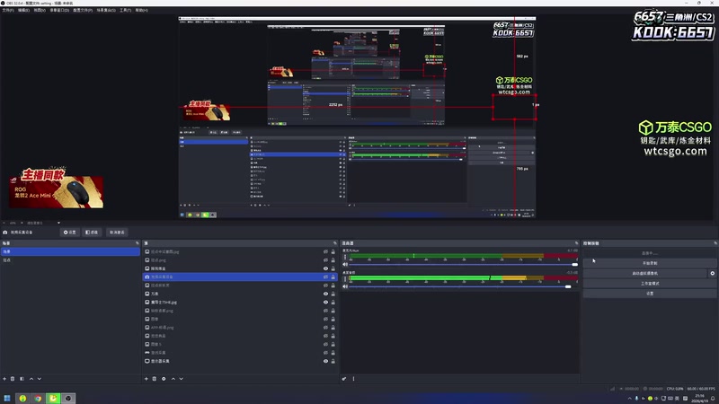Screen dimensions: 719x404
Task: Open virtual camera config gear icon
Action: tap(713, 274)
